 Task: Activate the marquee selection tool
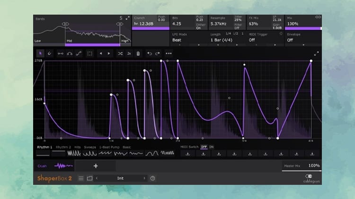pos(90,53)
